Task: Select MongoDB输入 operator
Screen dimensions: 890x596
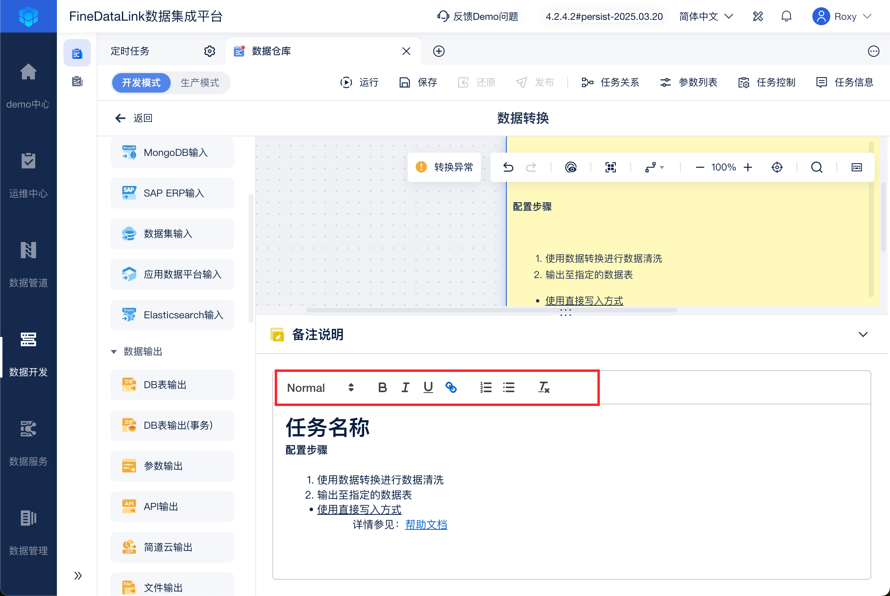Action: 172,153
